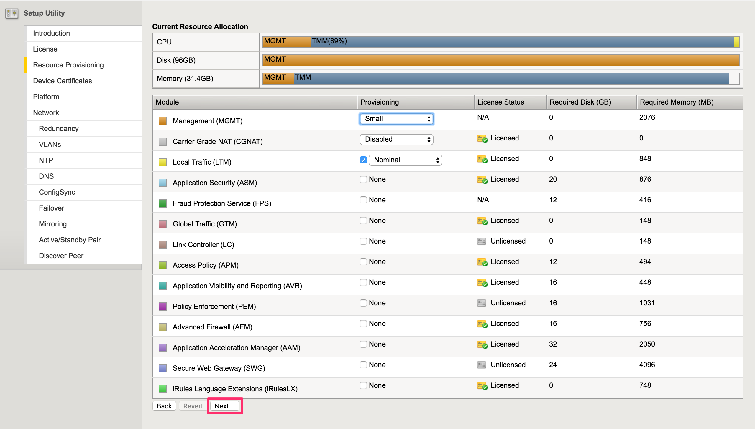Open the Network setup step
Image resolution: width=755 pixels, height=429 pixels.
click(84, 113)
